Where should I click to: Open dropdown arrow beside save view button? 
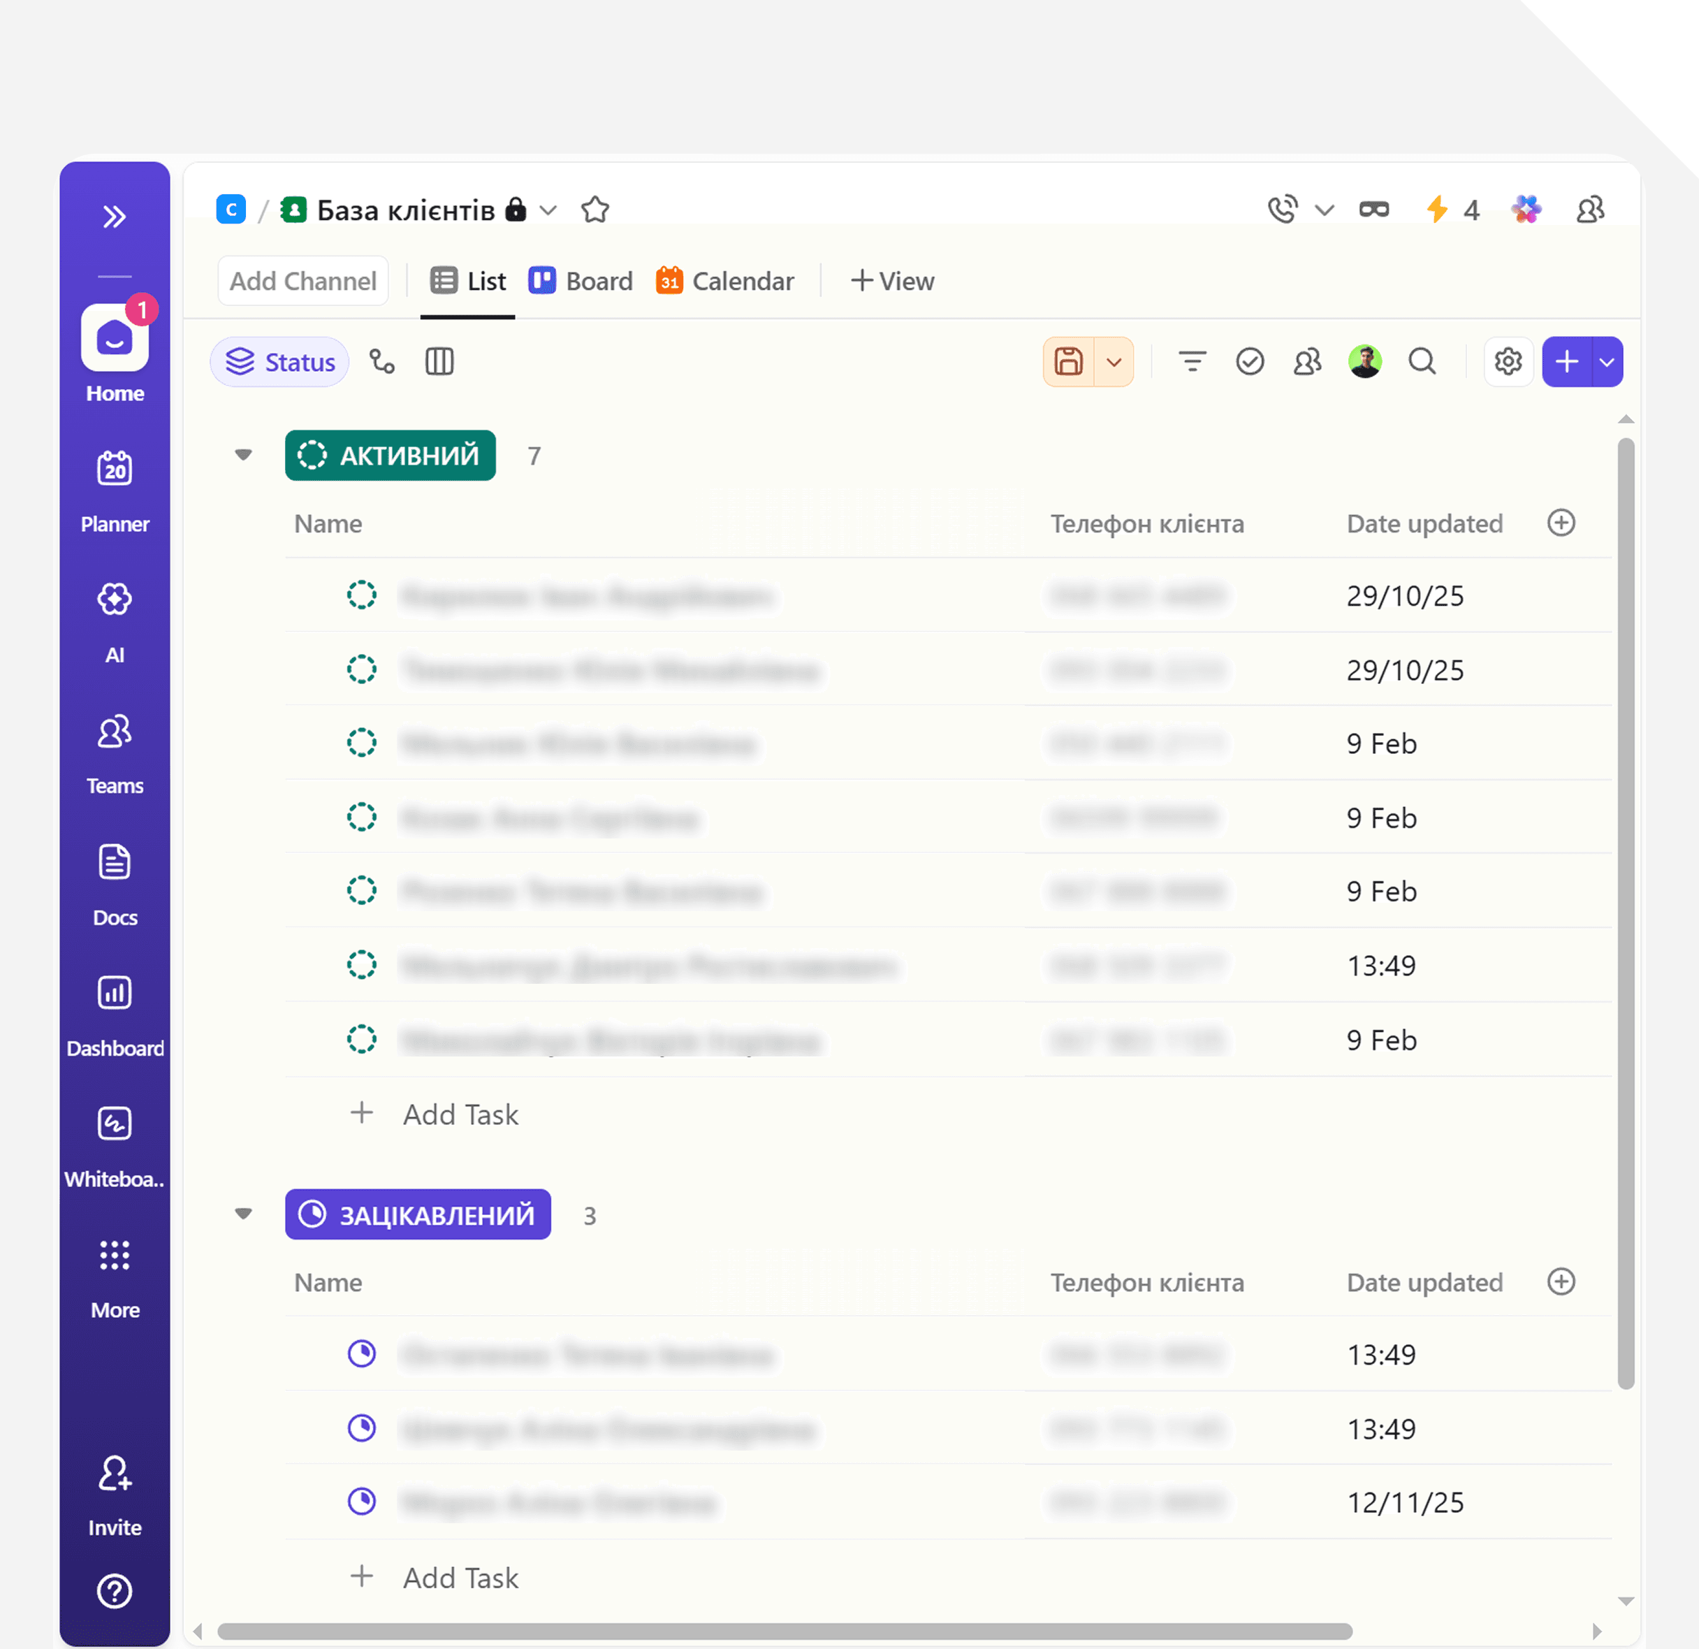1114,361
